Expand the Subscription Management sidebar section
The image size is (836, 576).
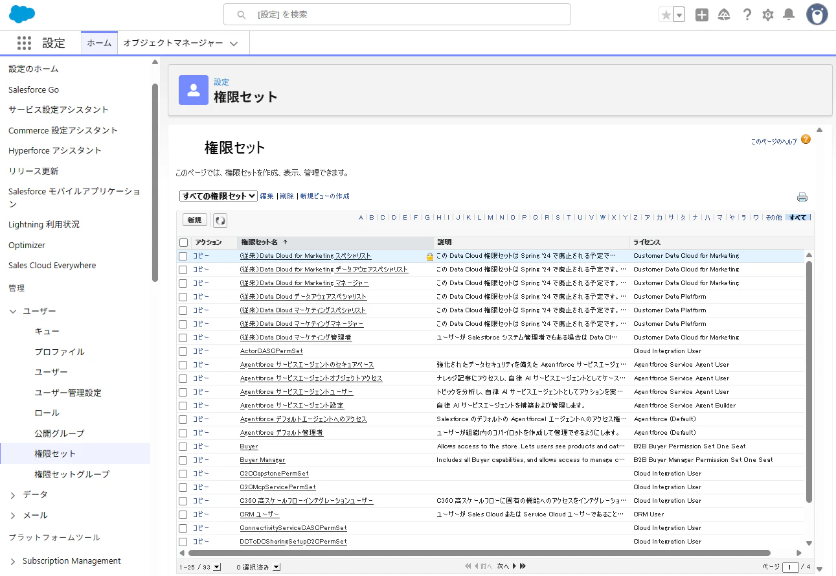coord(13,561)
